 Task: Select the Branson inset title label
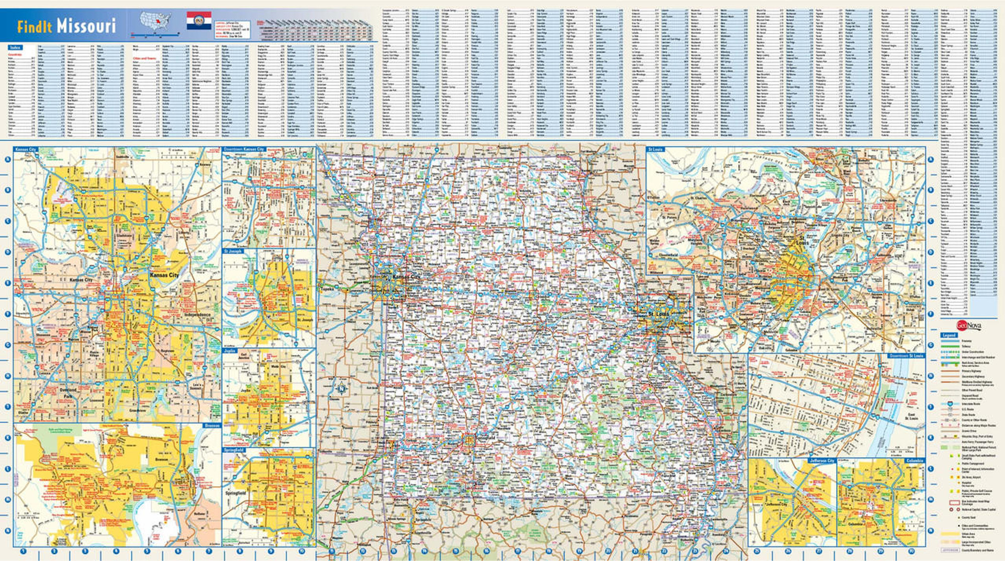point(212,426)
